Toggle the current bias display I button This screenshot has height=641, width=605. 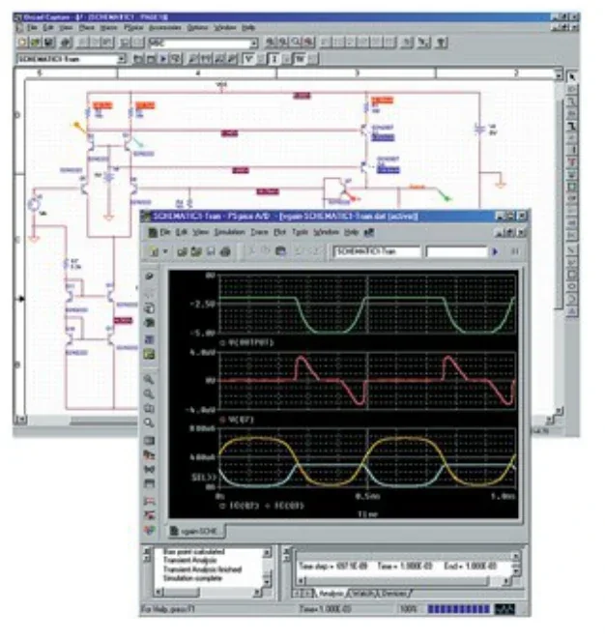click(274, 59)
